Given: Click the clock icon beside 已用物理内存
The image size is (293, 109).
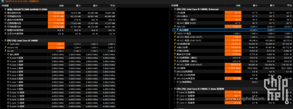Looking at the screenshot, I should pos(5,23).
